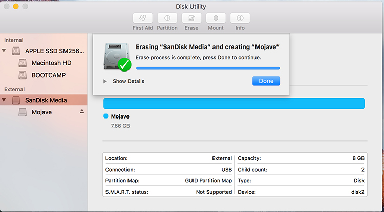Select Mojave volume in sidebar
This screenshot has height=212, width=384.
coord(41,112)
